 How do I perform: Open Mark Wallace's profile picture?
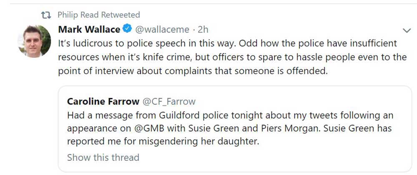pos(34,40)
